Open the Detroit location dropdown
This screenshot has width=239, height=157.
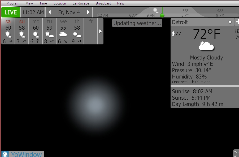point(230,22)
